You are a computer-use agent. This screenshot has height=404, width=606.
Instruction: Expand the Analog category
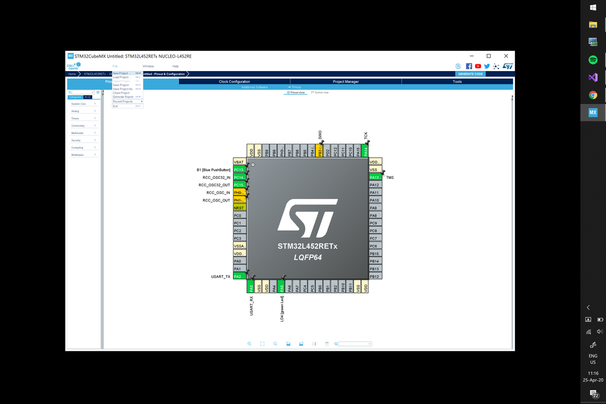point(83,111)
